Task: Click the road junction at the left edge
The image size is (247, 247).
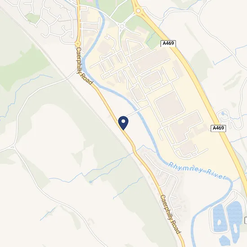Action: [12, 147]
